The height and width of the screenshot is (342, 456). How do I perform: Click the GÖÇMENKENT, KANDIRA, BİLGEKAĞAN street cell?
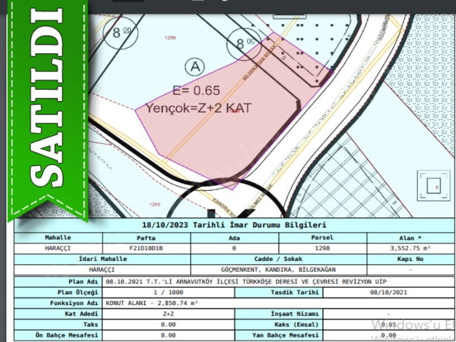click(x=278, y=269)
